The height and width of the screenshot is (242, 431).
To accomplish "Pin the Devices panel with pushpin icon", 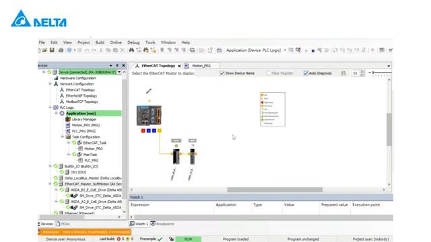I will (117, 66).
